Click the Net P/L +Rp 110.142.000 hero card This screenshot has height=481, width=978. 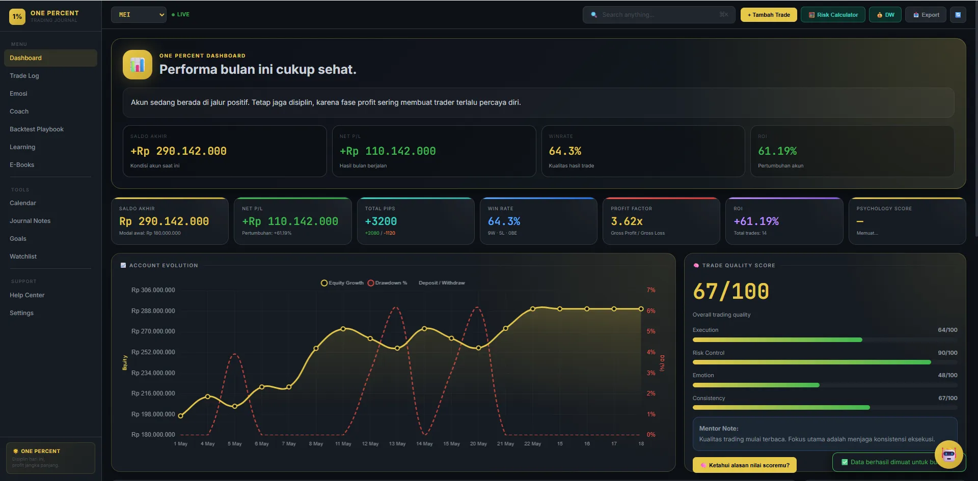click(434, 151)
